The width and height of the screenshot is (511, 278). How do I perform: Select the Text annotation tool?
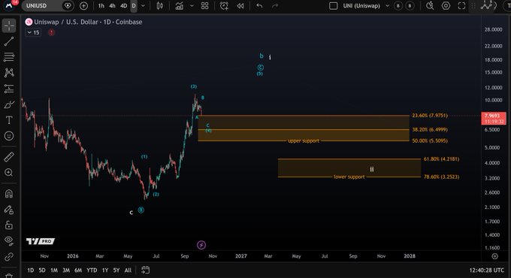point(9,120)
